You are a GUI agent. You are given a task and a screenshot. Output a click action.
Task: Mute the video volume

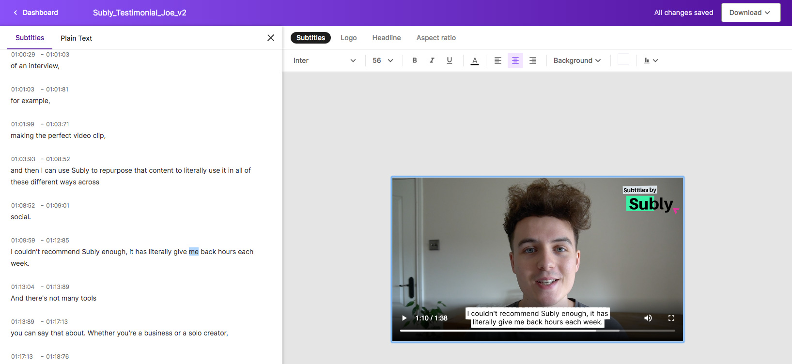(x=648, y=318)
